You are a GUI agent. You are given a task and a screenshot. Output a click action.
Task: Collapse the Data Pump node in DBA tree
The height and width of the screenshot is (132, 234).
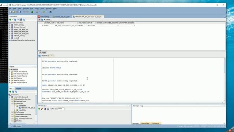click(12, 103)
